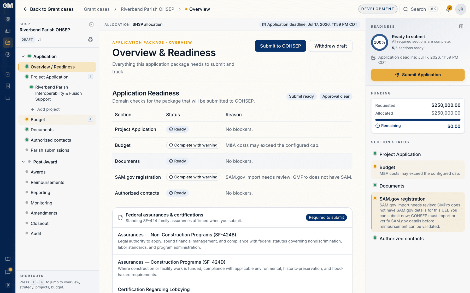Open the notifications bell
This screenshot has height=293, width=470.
pos(449,9)
